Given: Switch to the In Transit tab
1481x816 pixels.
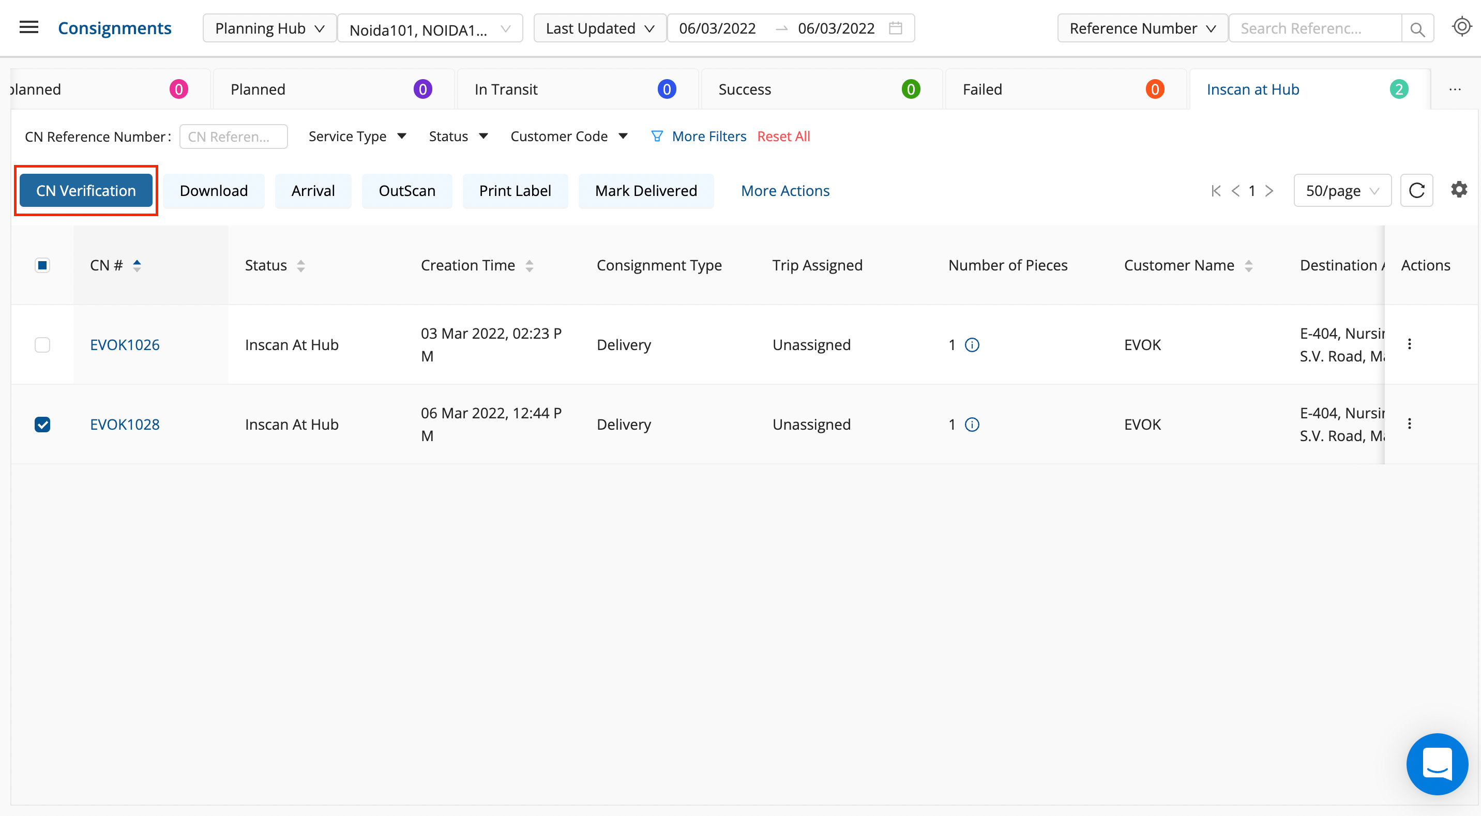Looking at the screenshot, I should [577, 89].
